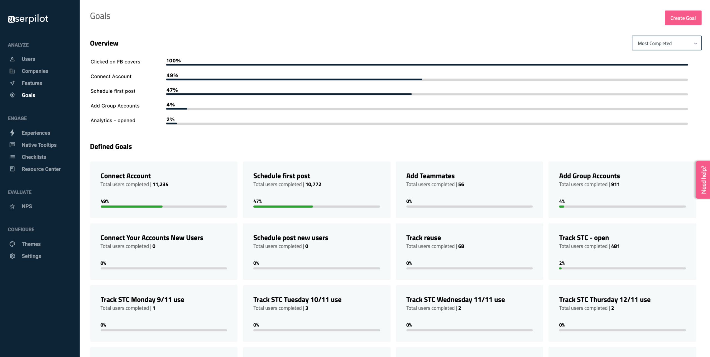Viewport: 710px width, 357px height.
Task: Open Track STC Monday 9/11 use card
Action: [x=164, y=313]
